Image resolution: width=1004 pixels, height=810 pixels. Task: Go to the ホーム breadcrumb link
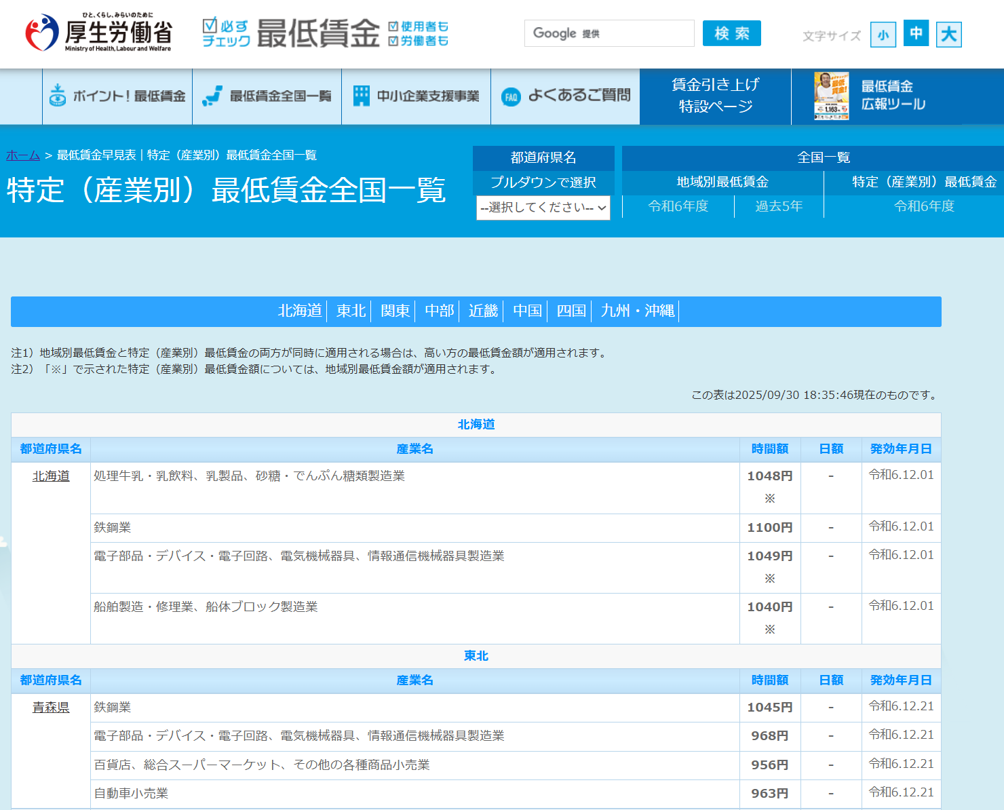coord(23,155)
